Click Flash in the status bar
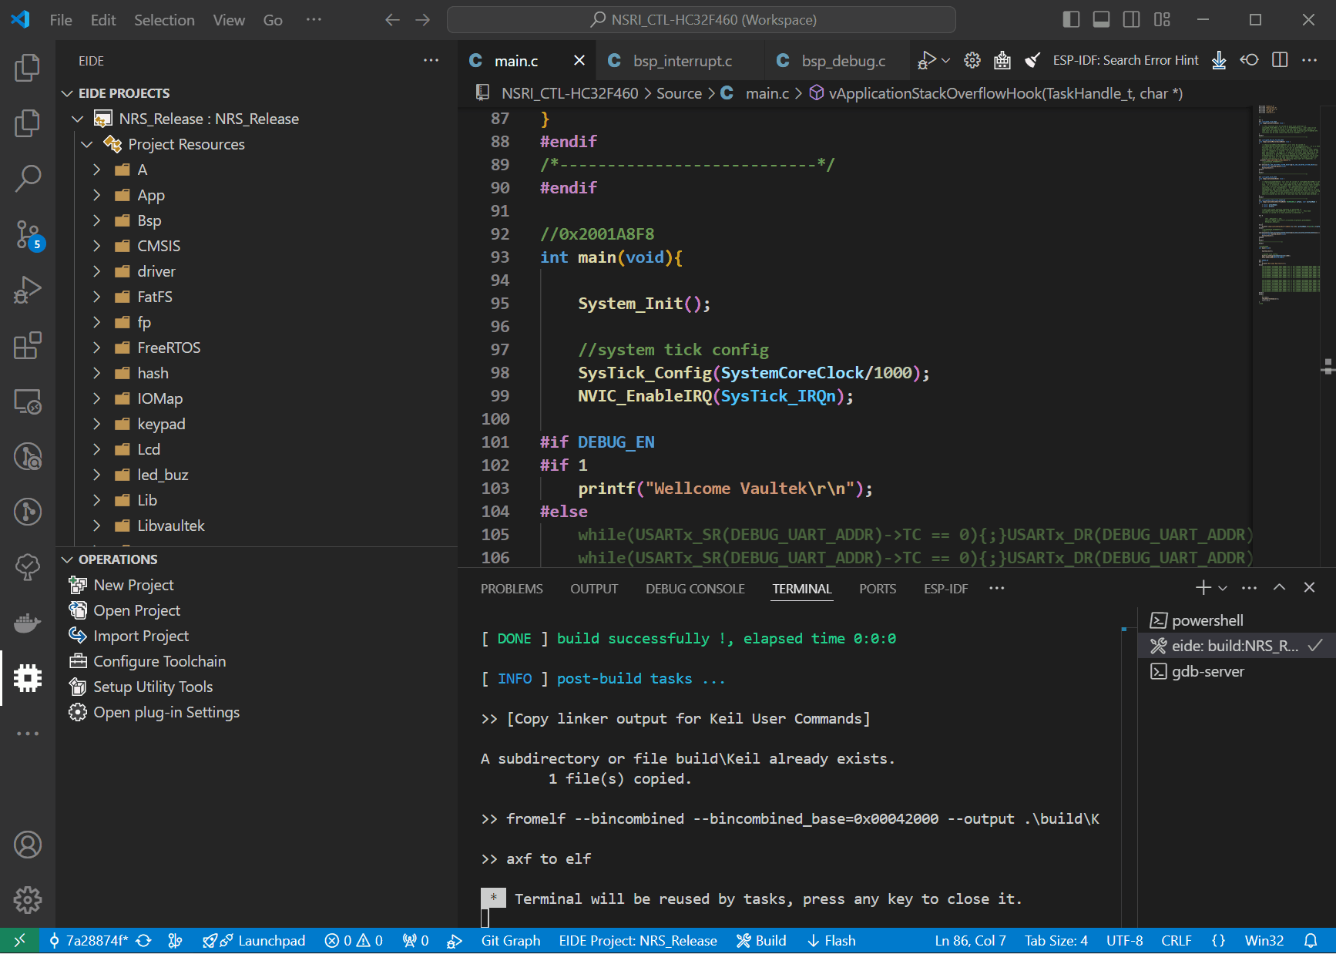This screenshot has width=1336, height=954. tap(831, 941)
